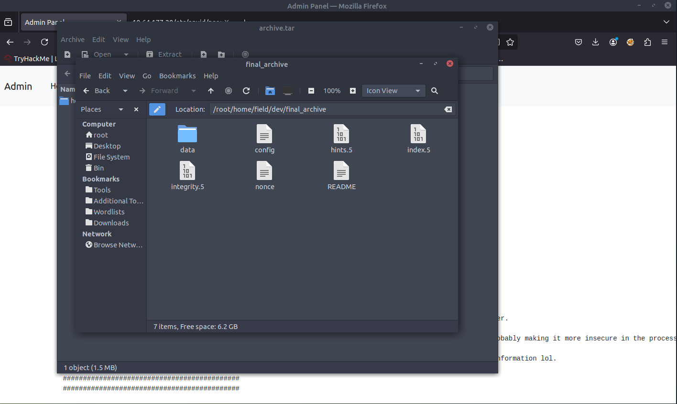677x404 pixels.
Task: Open the Go menu
Action: click(x=147, y=76)
